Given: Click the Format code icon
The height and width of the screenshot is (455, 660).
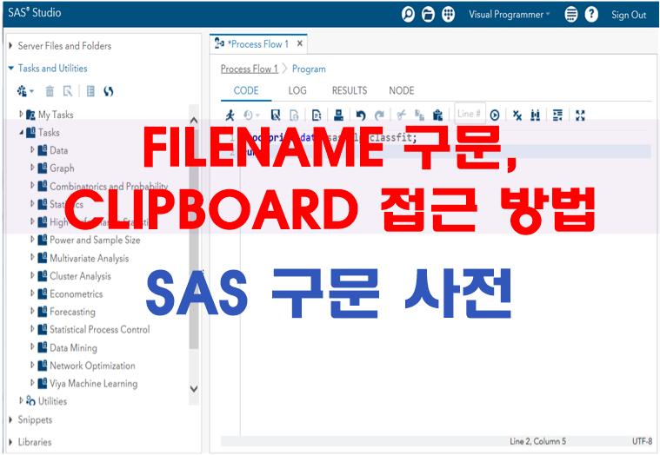Looking at the screenshot, I should pos(557,115).
